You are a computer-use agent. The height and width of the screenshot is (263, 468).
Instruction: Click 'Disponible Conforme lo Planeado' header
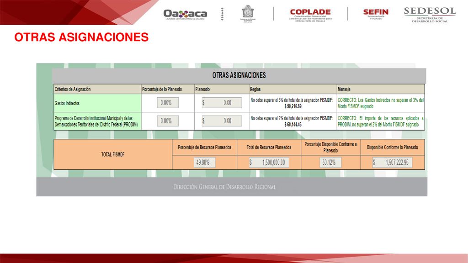[392, 147]
